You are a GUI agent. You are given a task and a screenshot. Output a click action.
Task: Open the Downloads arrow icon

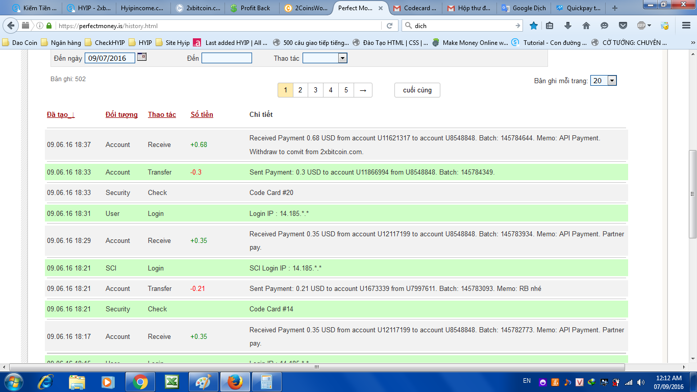[568, 26]
